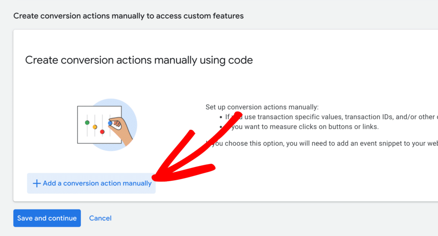
Task: Click "Add a conversion action manually" button
Action: coord(91,183)
